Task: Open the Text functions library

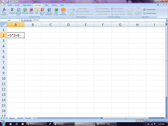Action: [37, 11]
